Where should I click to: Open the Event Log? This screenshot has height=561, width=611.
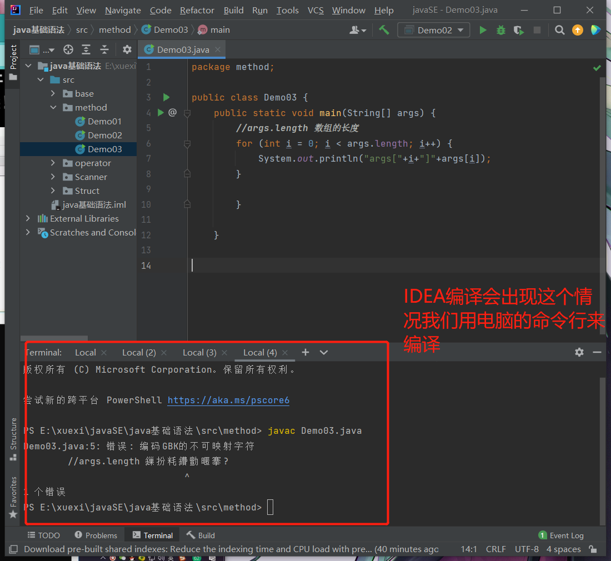tap(561, 535)
